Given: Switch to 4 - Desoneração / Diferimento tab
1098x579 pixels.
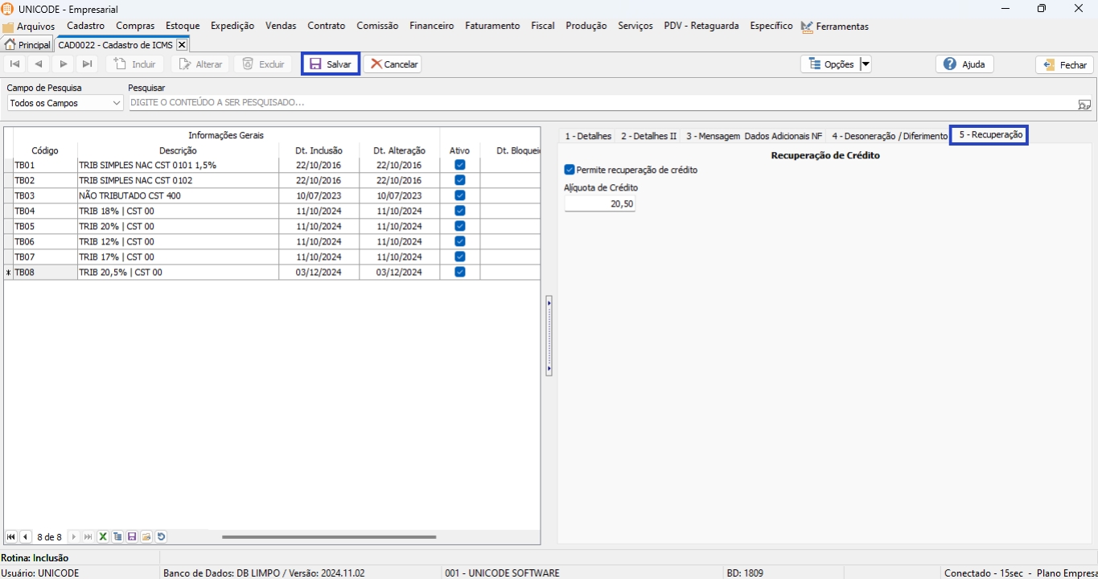Looking at the screenshot, I should point(889,136).
